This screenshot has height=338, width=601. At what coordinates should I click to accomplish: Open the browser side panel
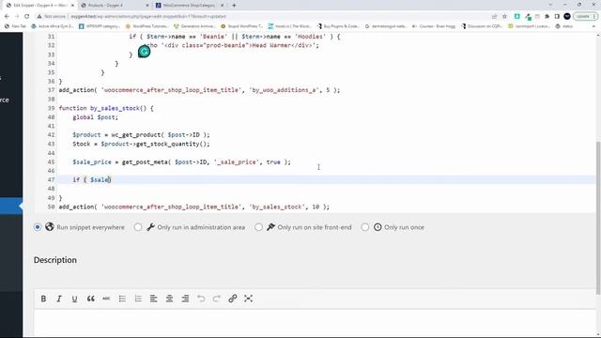click(557, 17)
